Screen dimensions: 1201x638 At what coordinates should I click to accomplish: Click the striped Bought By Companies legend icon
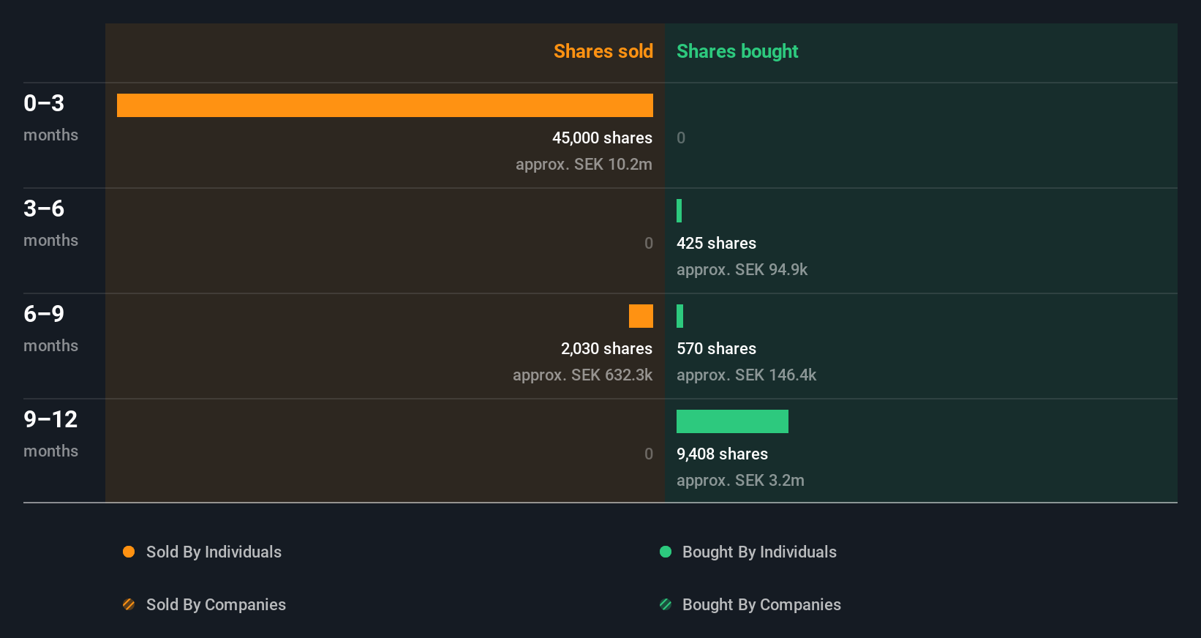click(666, 604)
